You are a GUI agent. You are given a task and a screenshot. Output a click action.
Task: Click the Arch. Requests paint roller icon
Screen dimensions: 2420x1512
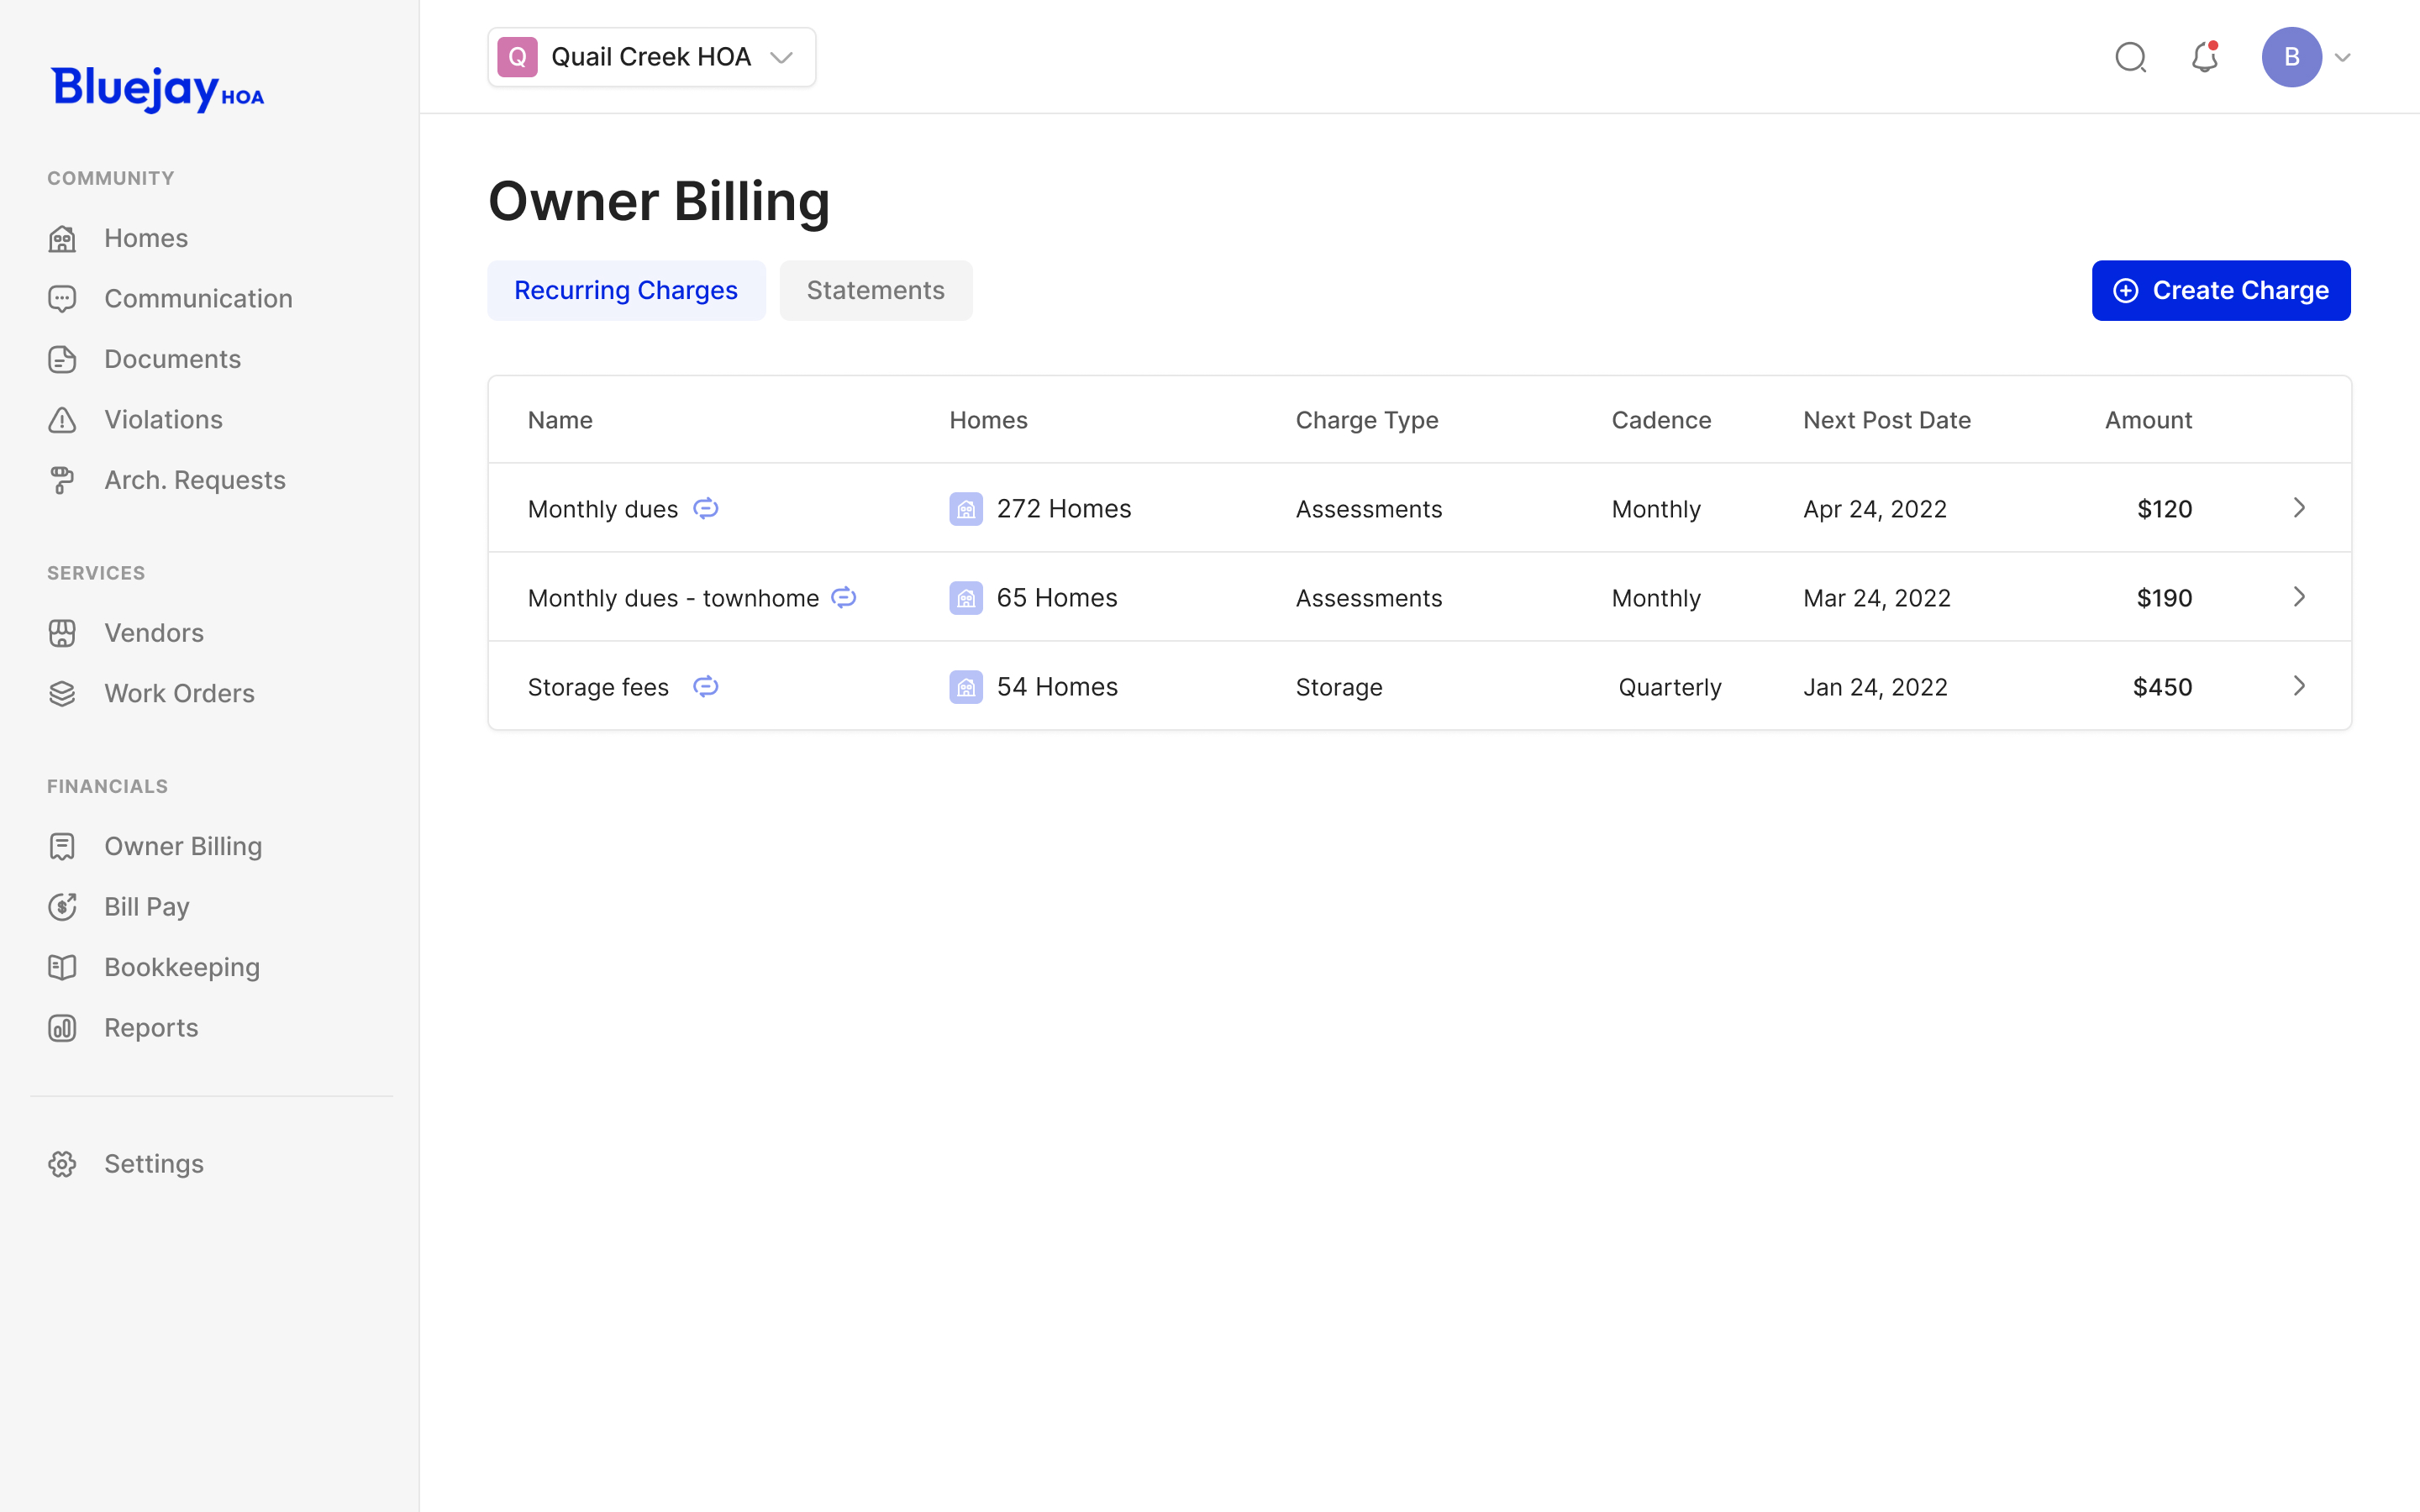click(62, 480)
